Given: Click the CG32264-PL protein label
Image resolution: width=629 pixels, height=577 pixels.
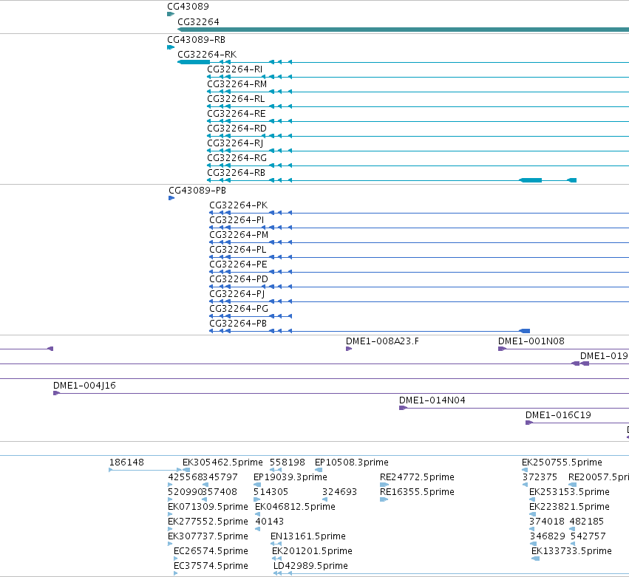Looking at the screenshot, I should click(237, 250).
